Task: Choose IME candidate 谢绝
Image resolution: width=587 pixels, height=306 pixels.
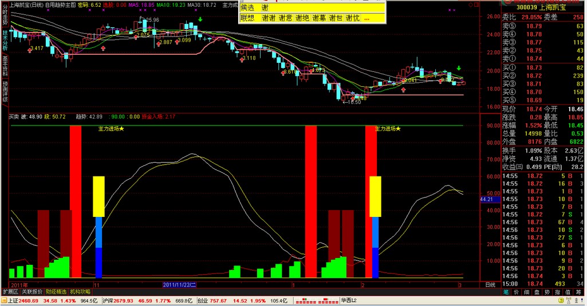Action: [302, 18]
